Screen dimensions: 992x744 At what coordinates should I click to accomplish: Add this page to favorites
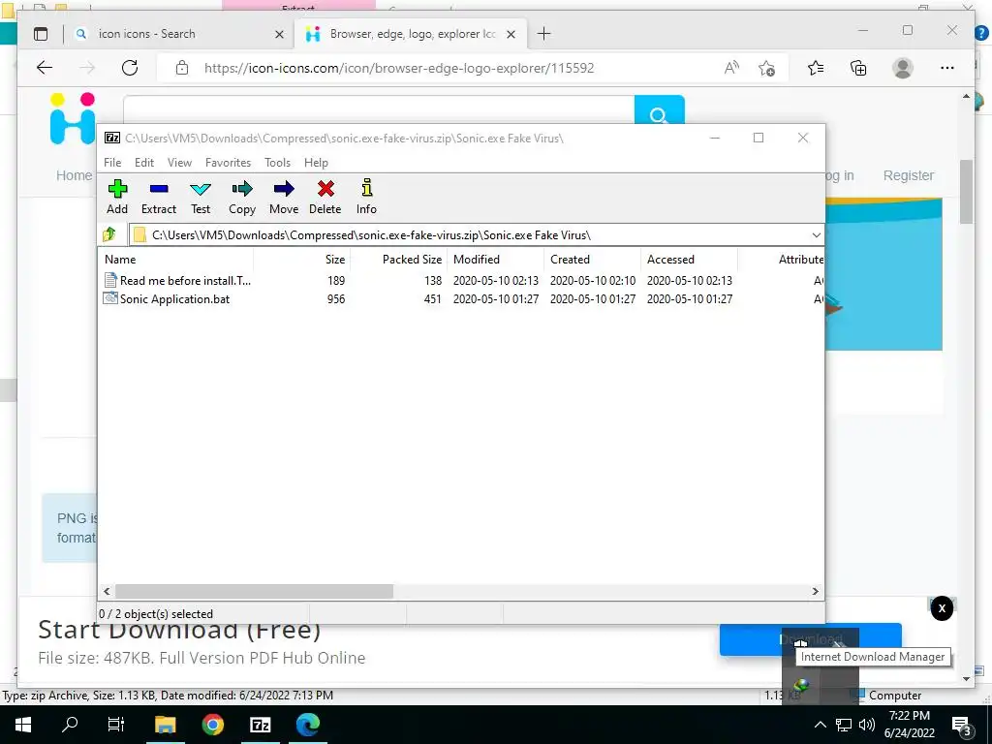click(766, 68)
